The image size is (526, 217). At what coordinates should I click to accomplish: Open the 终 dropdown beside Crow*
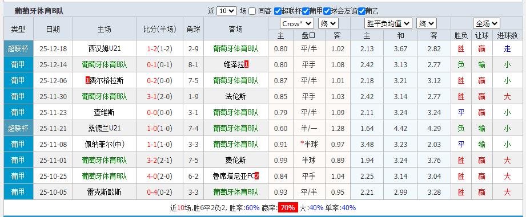(328, 24)
